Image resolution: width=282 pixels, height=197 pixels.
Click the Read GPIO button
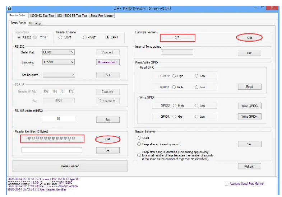pos(250,87)
